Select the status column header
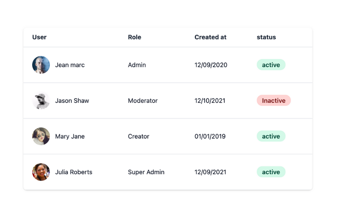Viewport: 338px width, 220px height. point(266,37)
